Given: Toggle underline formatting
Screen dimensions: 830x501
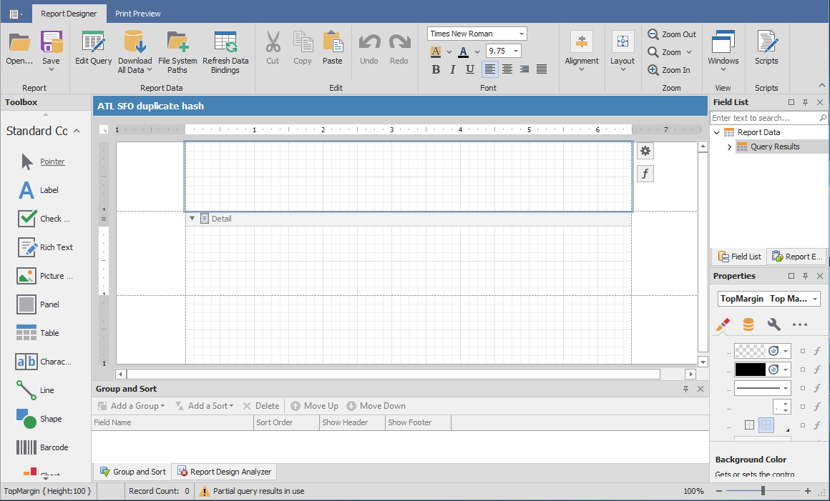Looking at the screenshot, I should (469, 69).
